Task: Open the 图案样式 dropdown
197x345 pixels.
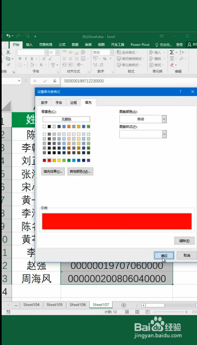Action: (x=164, y=134)
